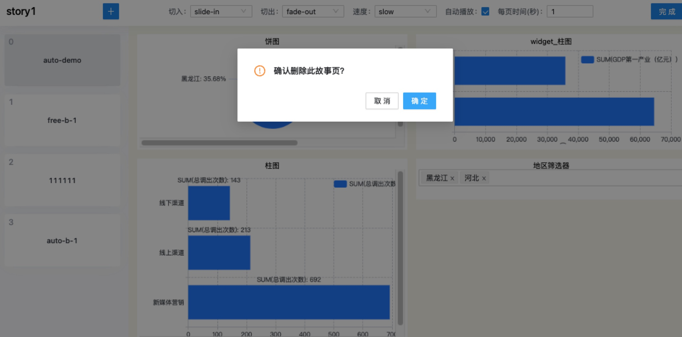Toggle the SUM(GDP第一产业) legend swatch

[587, 60]
